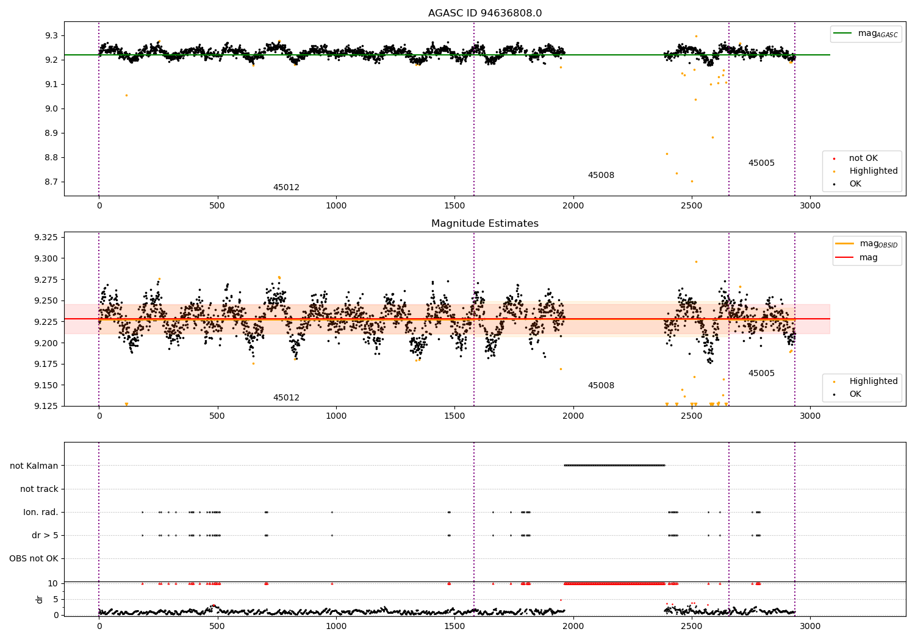Click 'OK' in Magnitude Estimates lower legend

click(x=855, y=394)
